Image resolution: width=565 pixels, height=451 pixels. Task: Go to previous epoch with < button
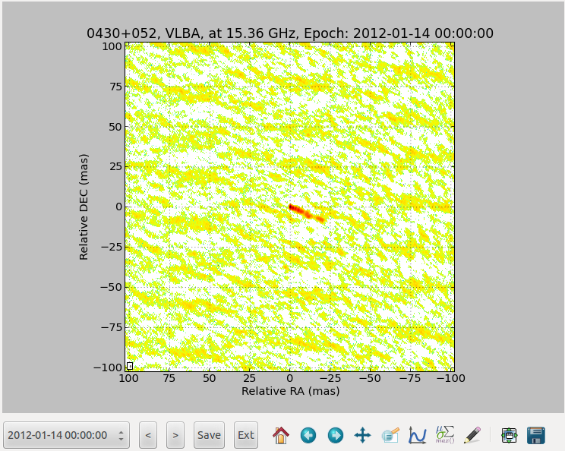(148, 435)
